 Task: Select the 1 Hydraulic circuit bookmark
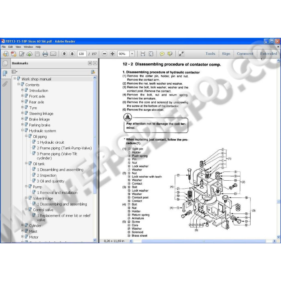(50, 142)
